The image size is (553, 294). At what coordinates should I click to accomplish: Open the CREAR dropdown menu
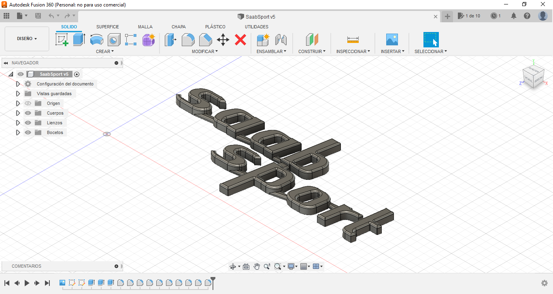105,51
